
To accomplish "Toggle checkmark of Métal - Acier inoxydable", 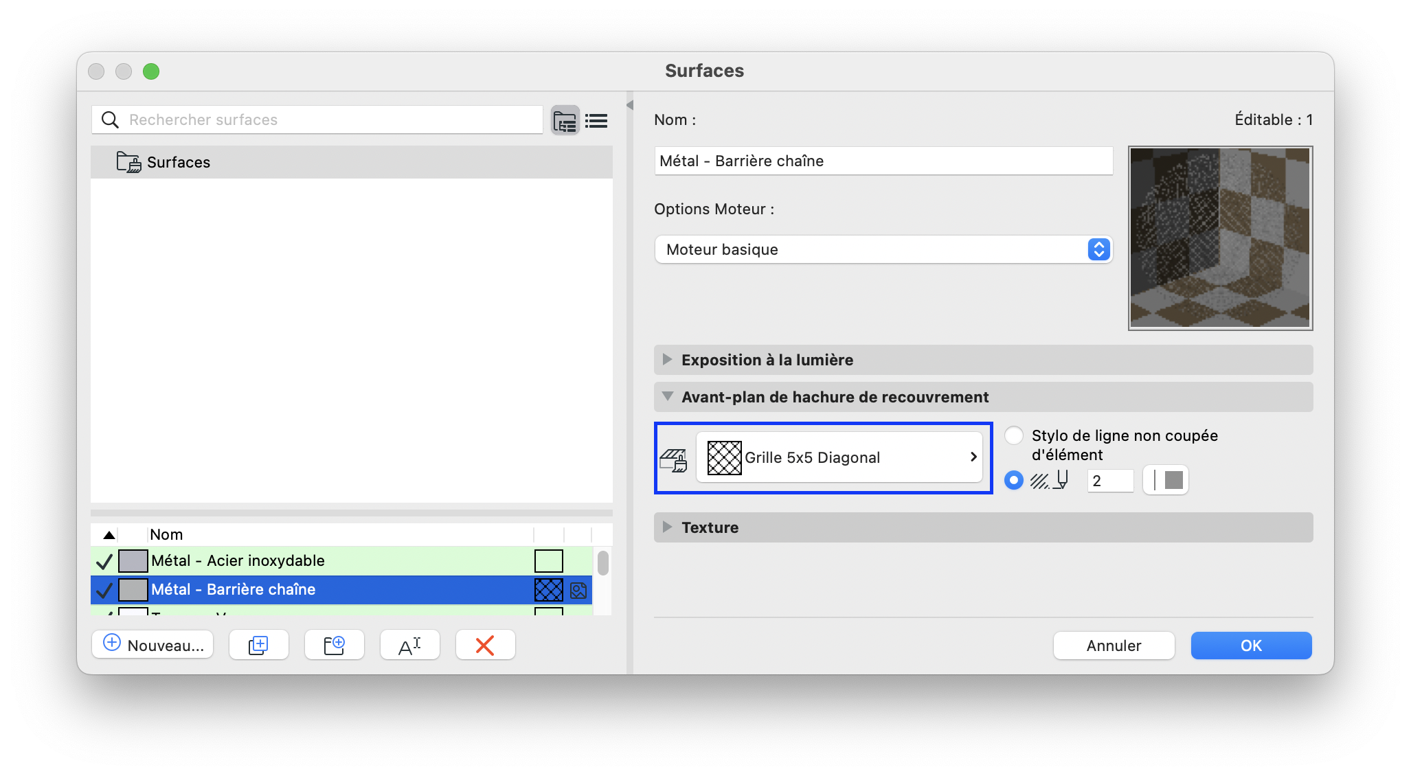I will (x=104, y=562).
